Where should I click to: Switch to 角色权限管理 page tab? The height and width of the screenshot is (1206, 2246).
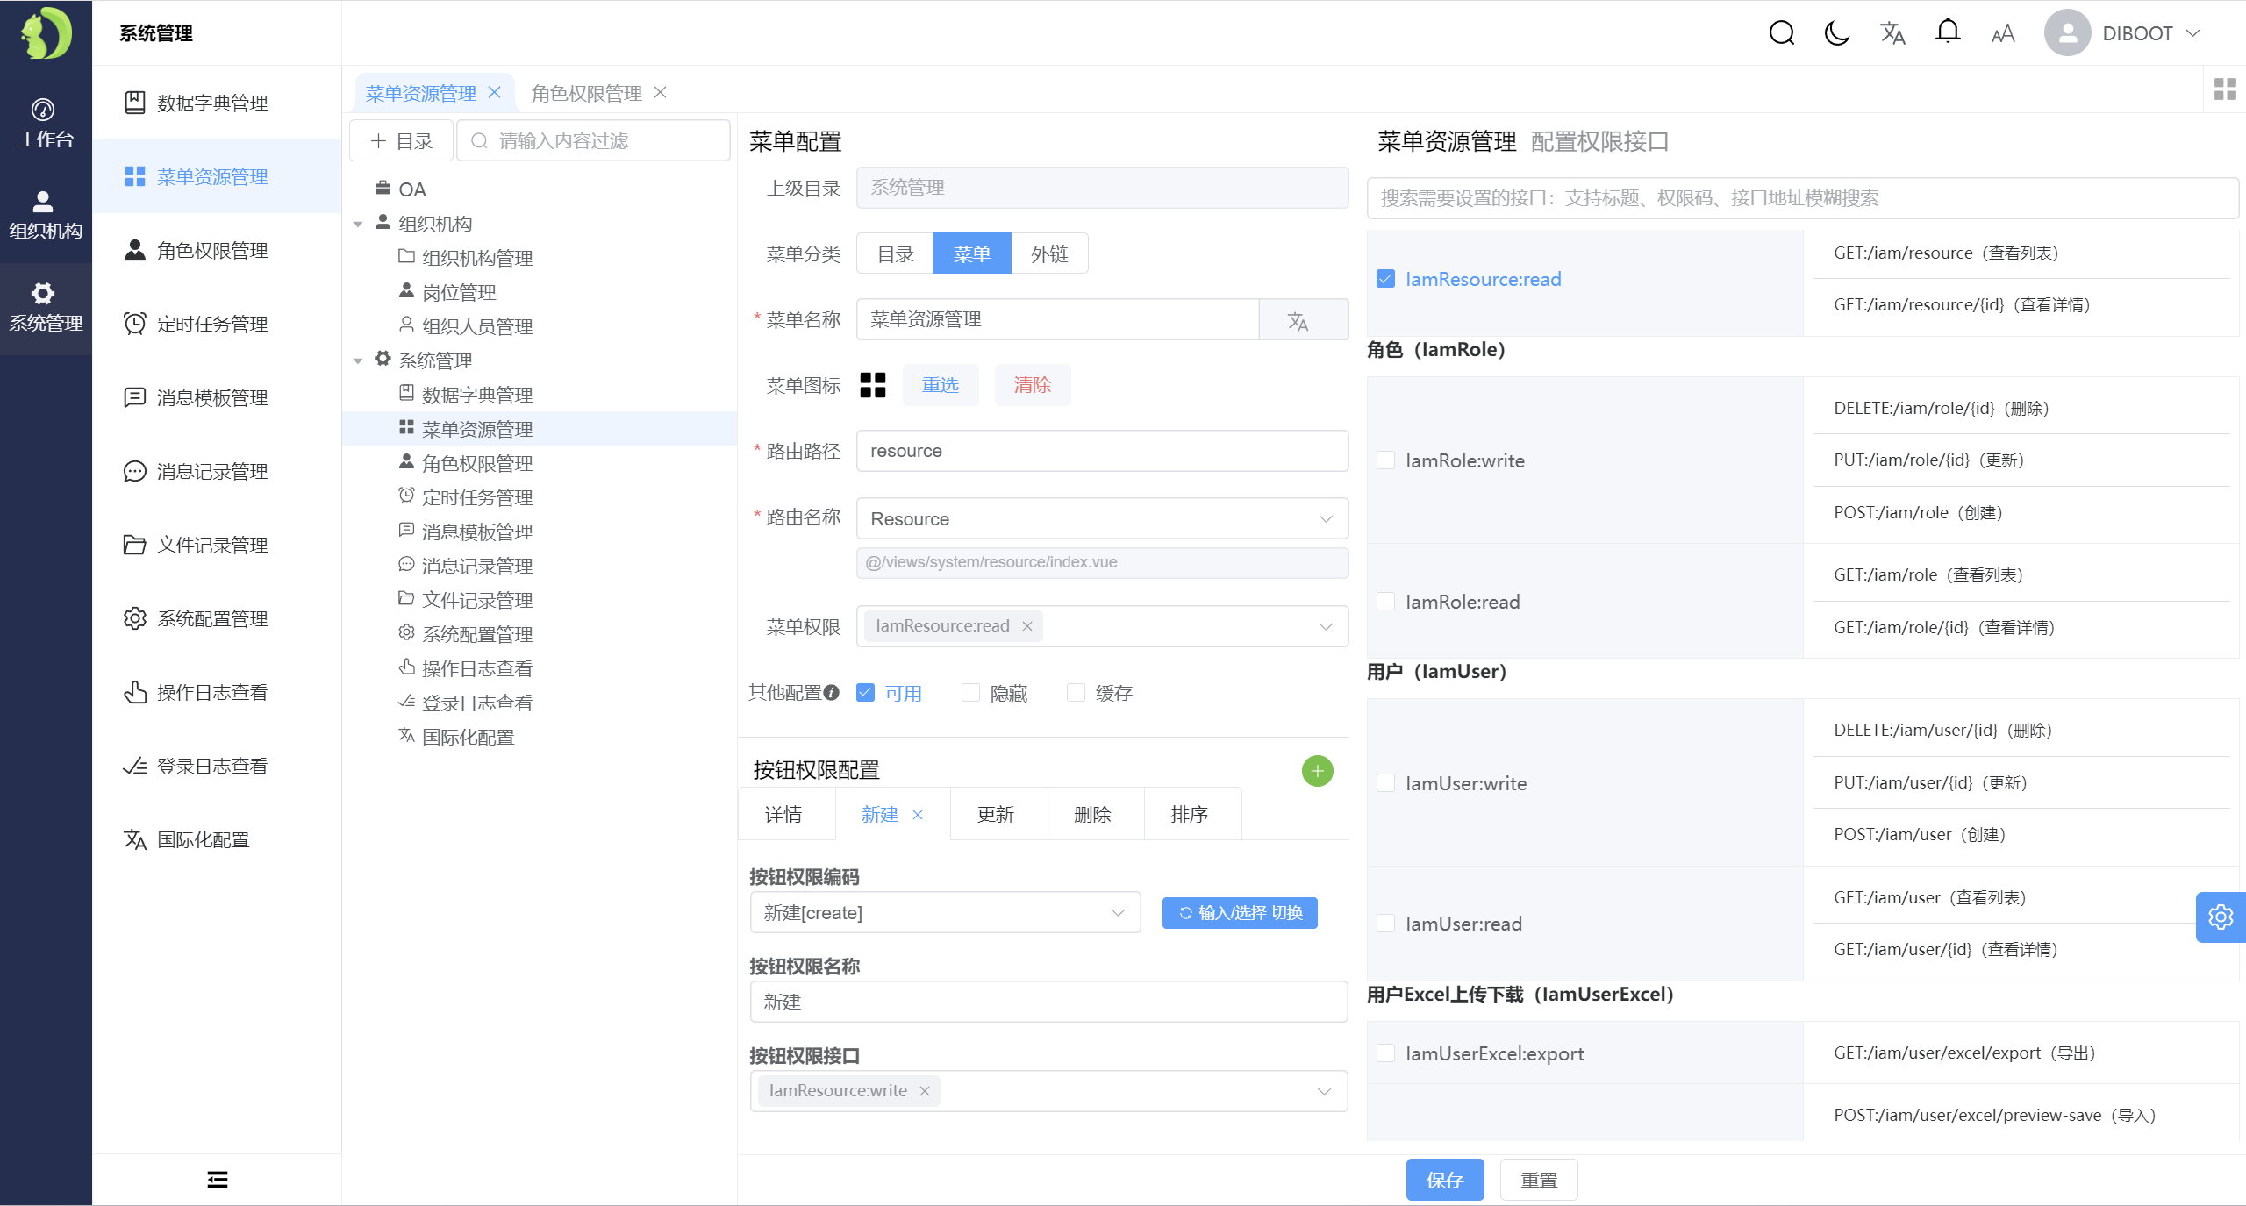coord(586,93)
